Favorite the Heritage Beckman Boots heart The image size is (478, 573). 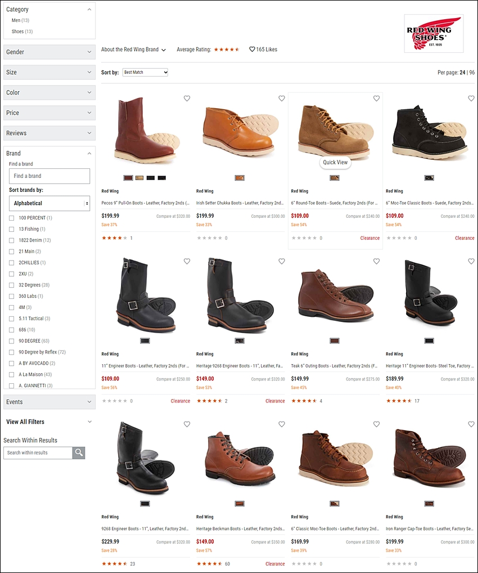click(282, 424)
